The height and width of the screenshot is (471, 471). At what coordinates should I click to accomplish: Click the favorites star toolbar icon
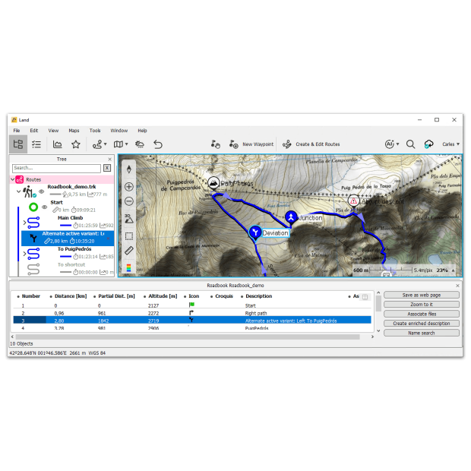[76, 144]
